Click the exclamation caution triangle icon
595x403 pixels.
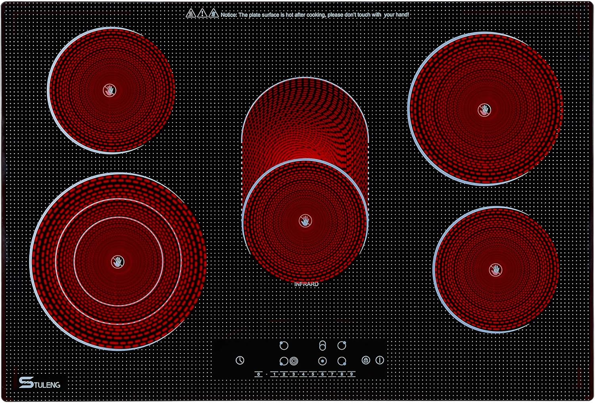202,13
